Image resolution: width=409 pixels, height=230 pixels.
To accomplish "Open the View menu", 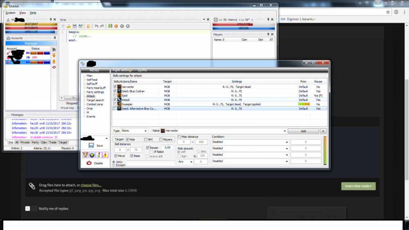I will tap(22, 13).
